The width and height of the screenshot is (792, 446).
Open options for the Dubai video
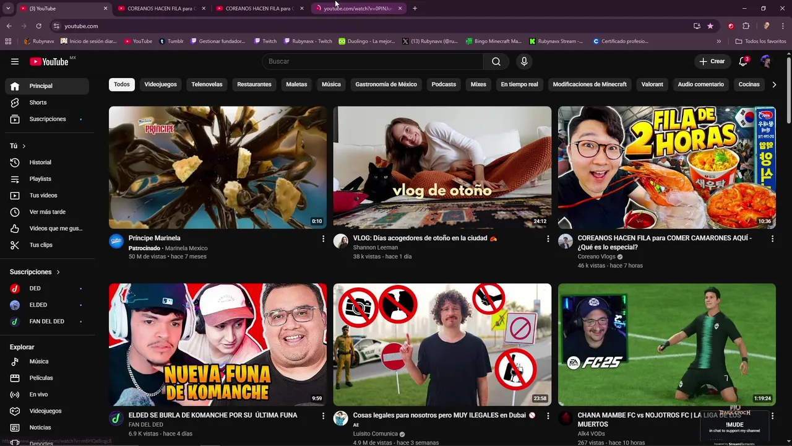pos(548,416)
